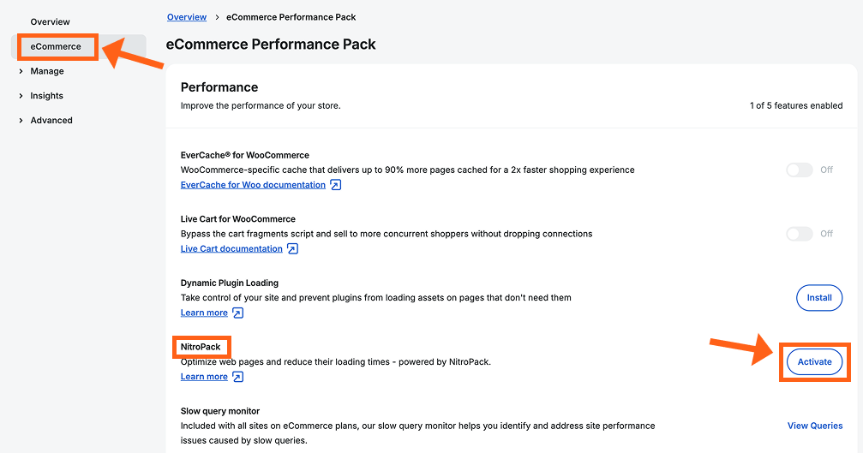Install Dynamic Plugin Loading
This screenshot has height=453, width=863.
[819, 298]
